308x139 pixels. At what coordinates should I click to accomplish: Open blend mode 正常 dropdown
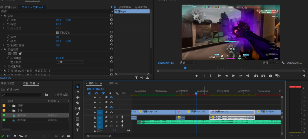(70, 62)
